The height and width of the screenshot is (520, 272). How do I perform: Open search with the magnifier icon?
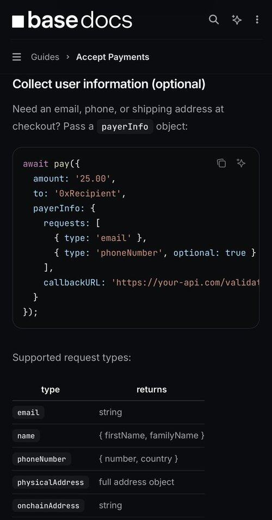coord(214,20)
